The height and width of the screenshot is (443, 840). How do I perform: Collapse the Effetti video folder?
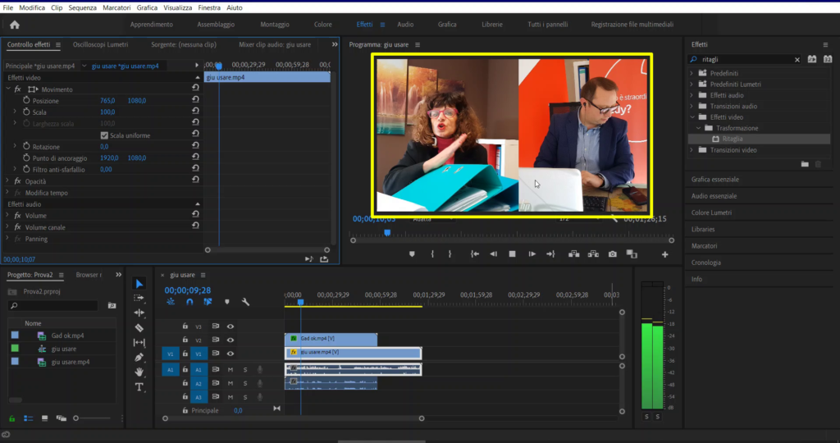(x=692, y=116)
